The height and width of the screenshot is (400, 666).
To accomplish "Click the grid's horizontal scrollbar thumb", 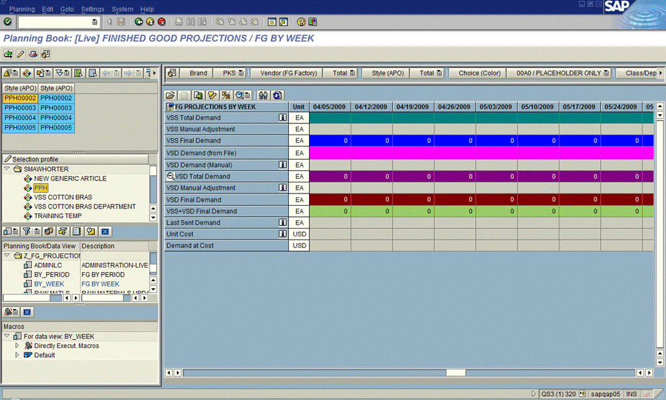I will [x=456, y=373].
